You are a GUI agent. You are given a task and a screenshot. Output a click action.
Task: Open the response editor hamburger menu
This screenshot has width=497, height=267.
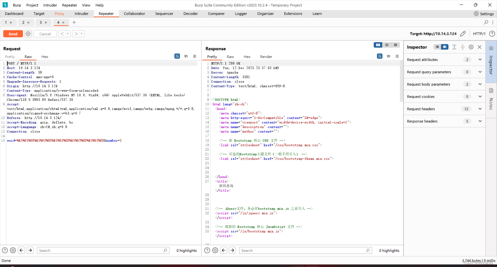coord(397,56)
